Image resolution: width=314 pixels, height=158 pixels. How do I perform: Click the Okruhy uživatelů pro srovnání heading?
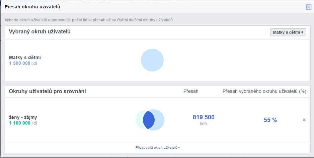(x=47, y=92)
